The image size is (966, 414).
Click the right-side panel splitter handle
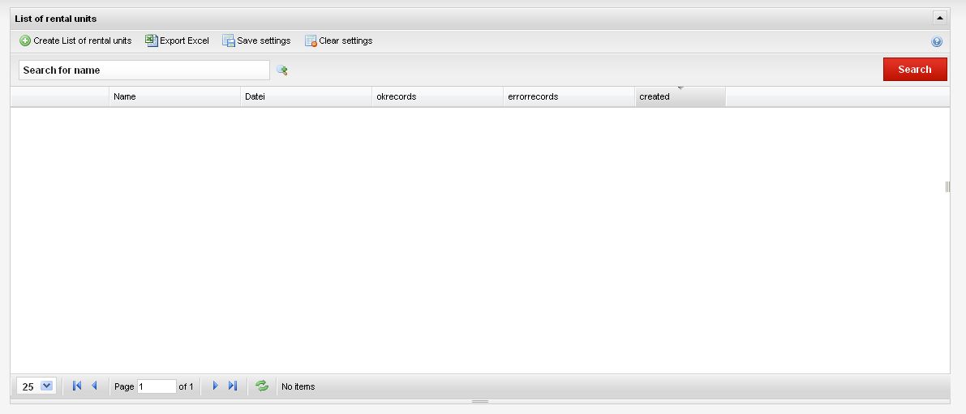coord(947,186)
